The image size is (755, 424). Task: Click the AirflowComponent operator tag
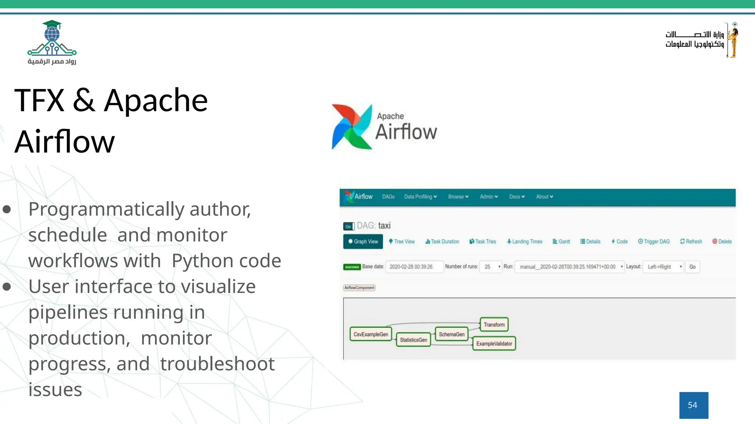pyautogui.click(x=359, y=288)
